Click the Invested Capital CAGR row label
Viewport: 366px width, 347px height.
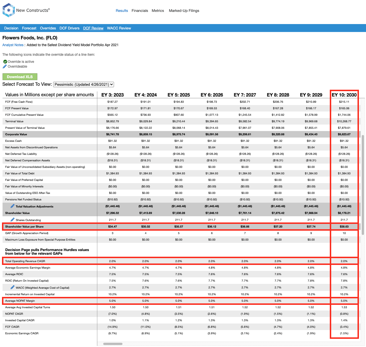tap(20, 320)
